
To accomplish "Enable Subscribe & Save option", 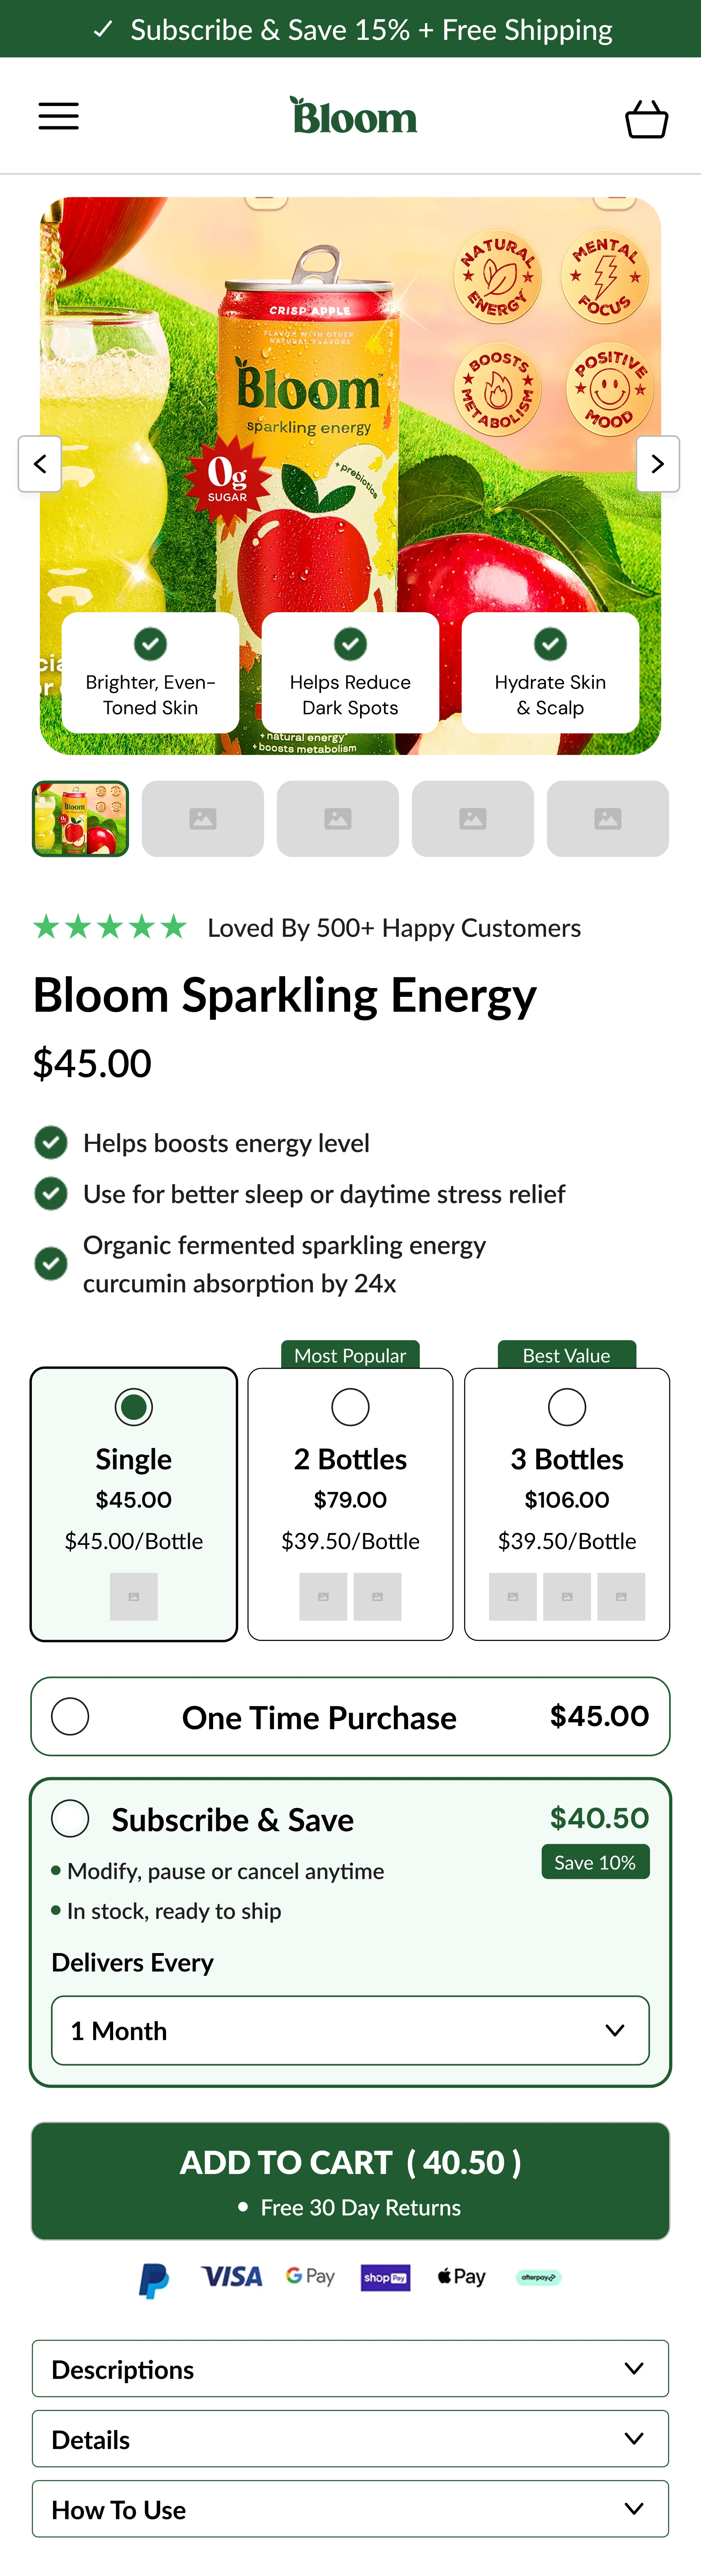I will click(x=71, y=1818).
